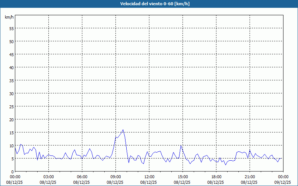This screenshot has height=186, width=298.
Task: Select the 50 km/h y-axis tick label
Action: tap(12, 41)
